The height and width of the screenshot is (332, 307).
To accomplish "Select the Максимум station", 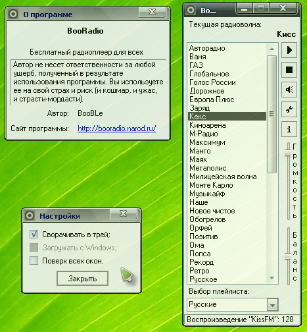I will [x=227, y=142].
